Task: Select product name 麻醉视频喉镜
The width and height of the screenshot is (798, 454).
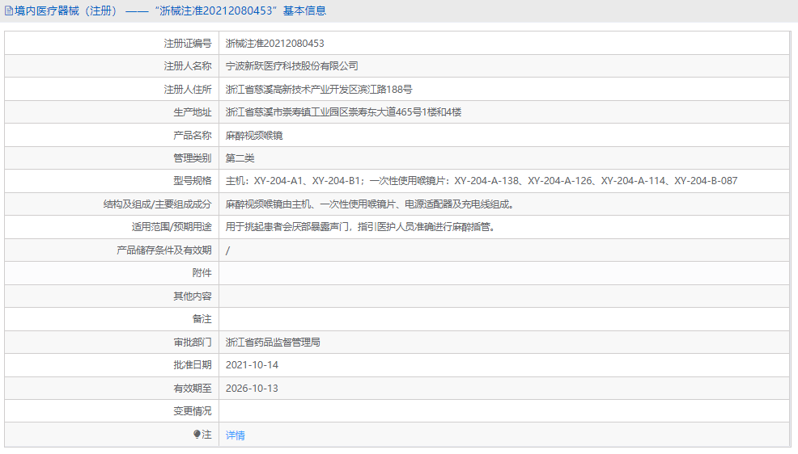Action: (x=254, y=136)
